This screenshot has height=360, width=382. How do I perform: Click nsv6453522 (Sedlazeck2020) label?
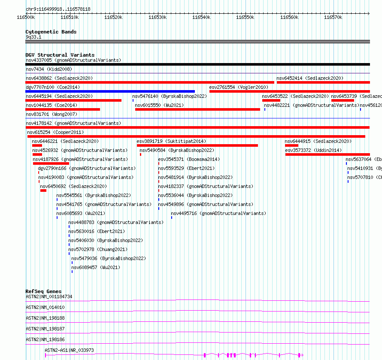(295, 96)
